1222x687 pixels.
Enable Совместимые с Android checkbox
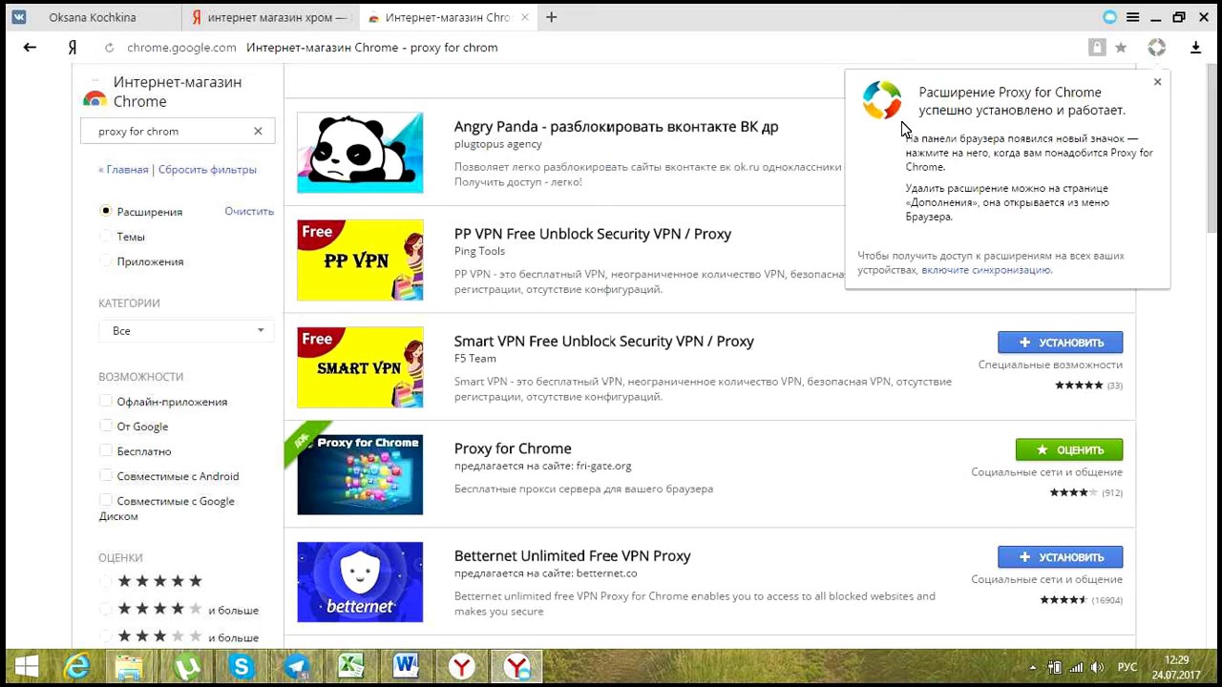[106, 475]
